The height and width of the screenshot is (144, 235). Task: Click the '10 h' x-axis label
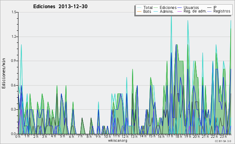point(107,137)
